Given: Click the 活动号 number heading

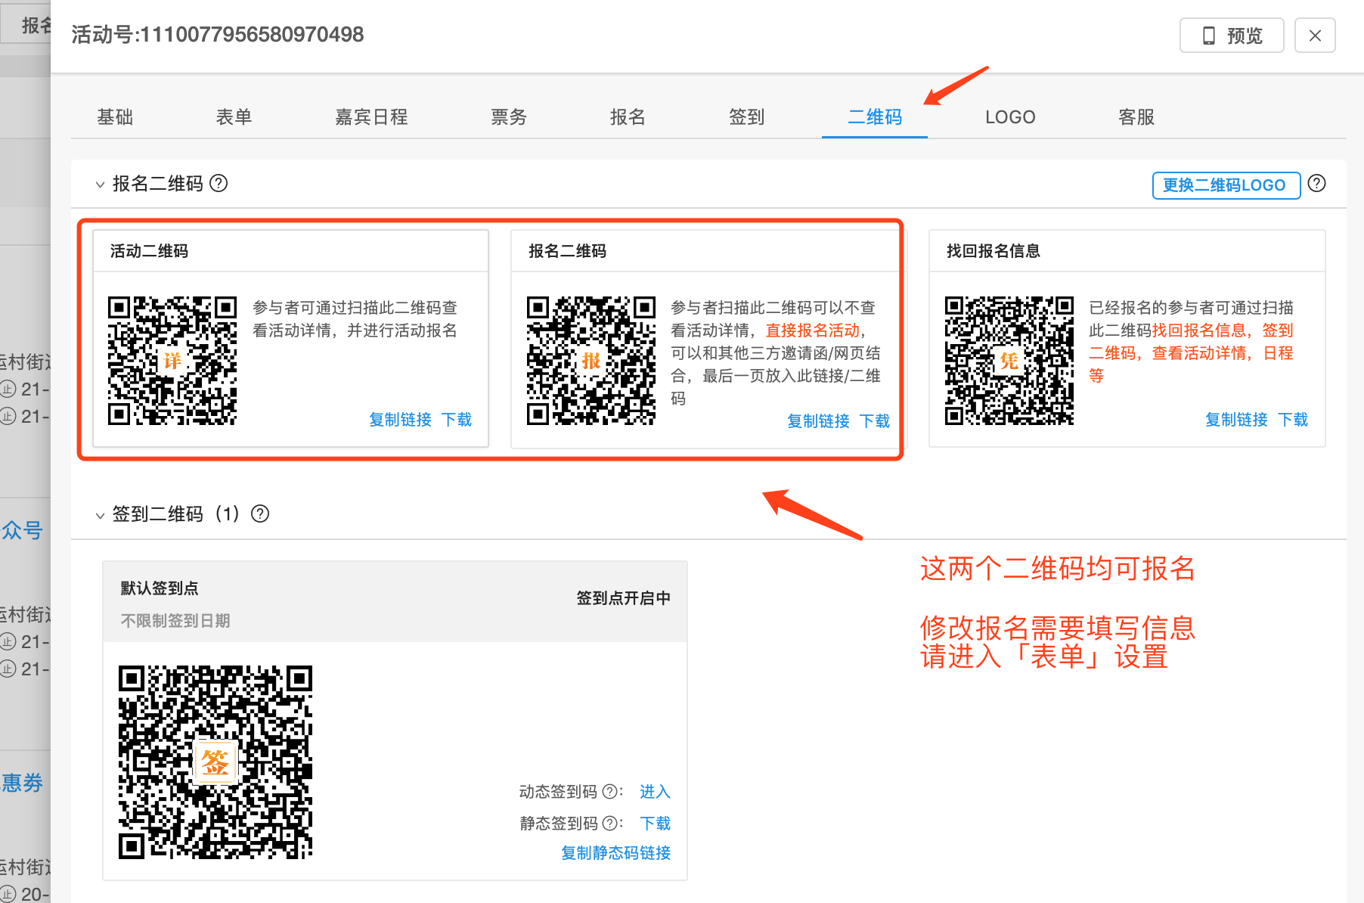Looking at the screenshot, I should pos(218,35).
